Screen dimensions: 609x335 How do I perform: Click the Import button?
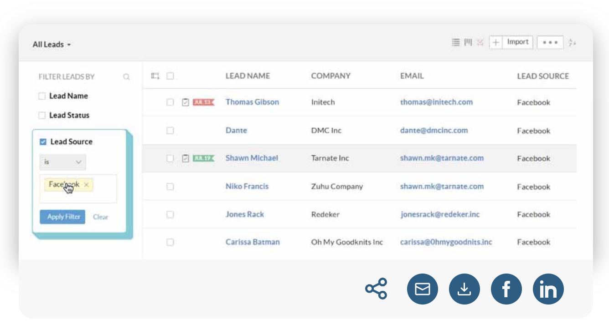pos(517,41)
